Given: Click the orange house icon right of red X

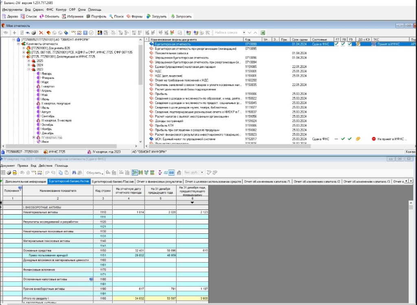Looking at the screenshot, I should pyautogui.click(x=48, y=33).
